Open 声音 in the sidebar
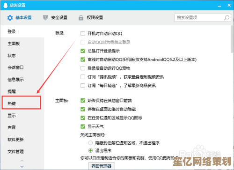Image resolution: width=234 pixels, height=170 pixels. pos(22,127)
